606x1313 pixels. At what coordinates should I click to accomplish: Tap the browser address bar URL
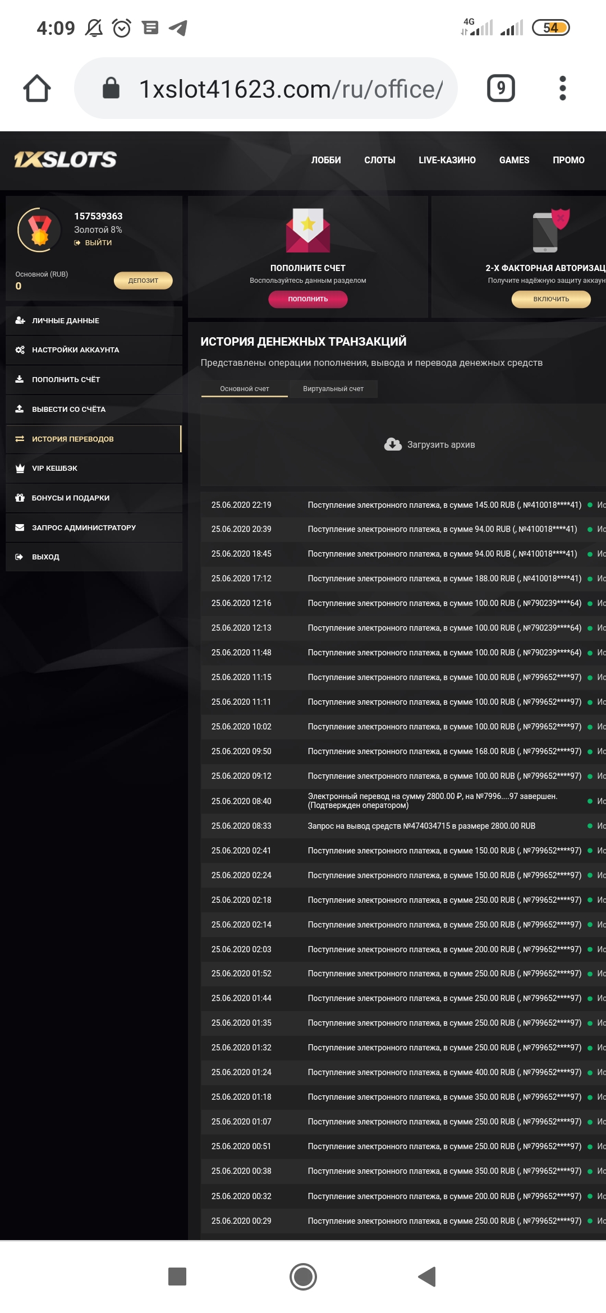pyautogui.click(x=291, y=89)
